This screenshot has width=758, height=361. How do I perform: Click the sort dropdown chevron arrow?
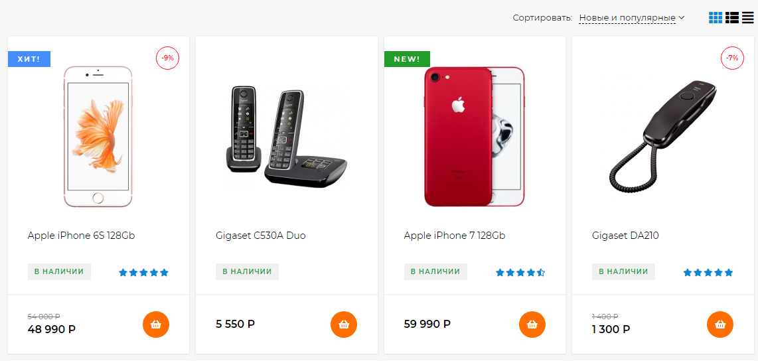click(x=682, y=18)
